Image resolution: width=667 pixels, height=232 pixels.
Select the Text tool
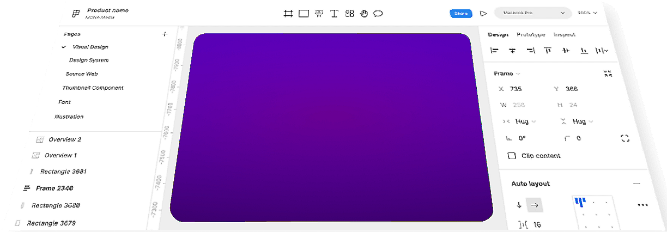click(334, 14)
